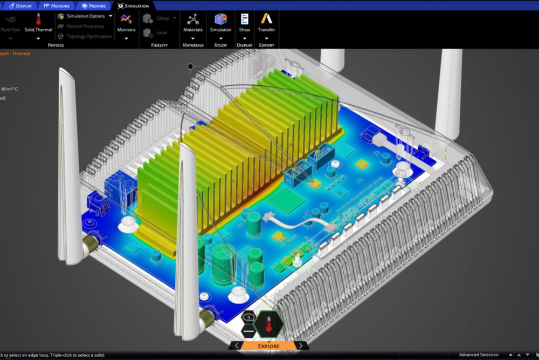Select the Fluid Flow physics icon
The image size is (539, 360).
[x=10, y=19]
